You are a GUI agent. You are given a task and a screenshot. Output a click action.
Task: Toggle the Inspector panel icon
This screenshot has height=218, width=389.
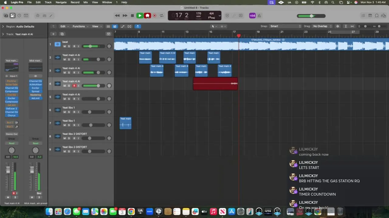pos(12,15)
